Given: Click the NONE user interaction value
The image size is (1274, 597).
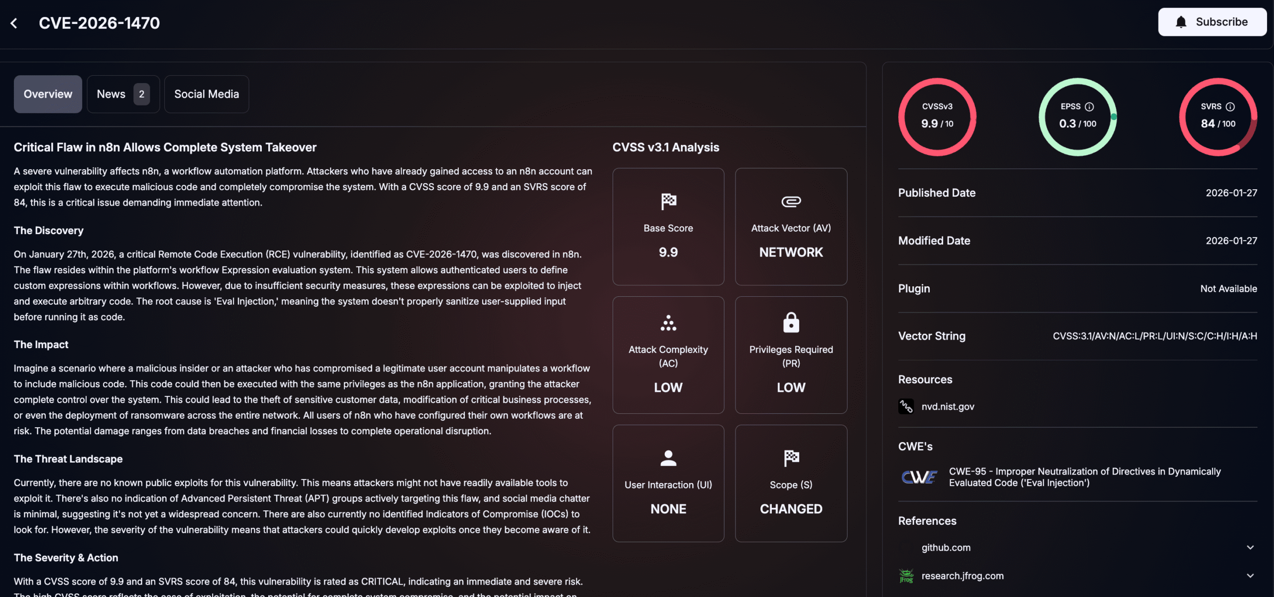Looking at the screenshot, I should pyautogui.click(x=668, y=509).
